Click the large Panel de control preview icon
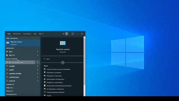This screenshot has width=179, height=101. click(x=63, y=43)
